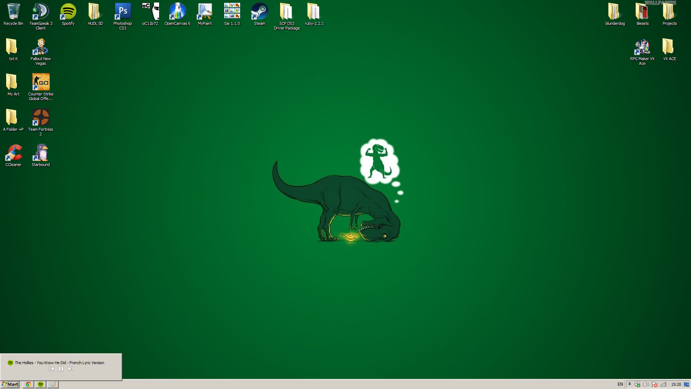This screenshot has width=691, height=389.
Task: Select the OpenCanvas 6 shortcut
Action: pyautogui.click(x=177, y=14)
